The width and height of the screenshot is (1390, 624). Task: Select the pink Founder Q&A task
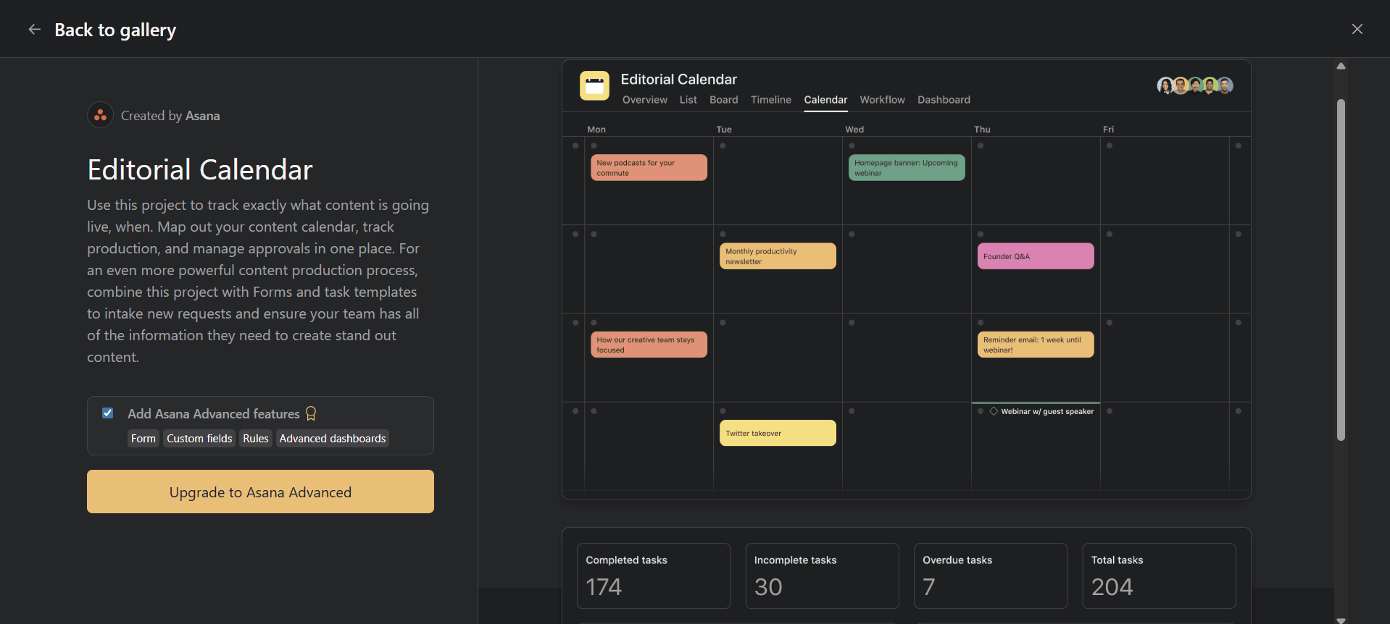pos(1035,256)
